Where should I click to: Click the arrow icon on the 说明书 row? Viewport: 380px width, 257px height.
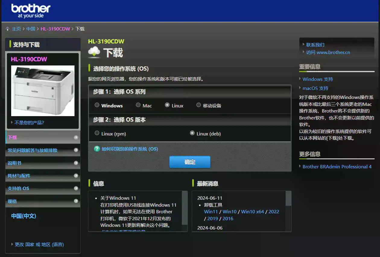coord(76,163)
